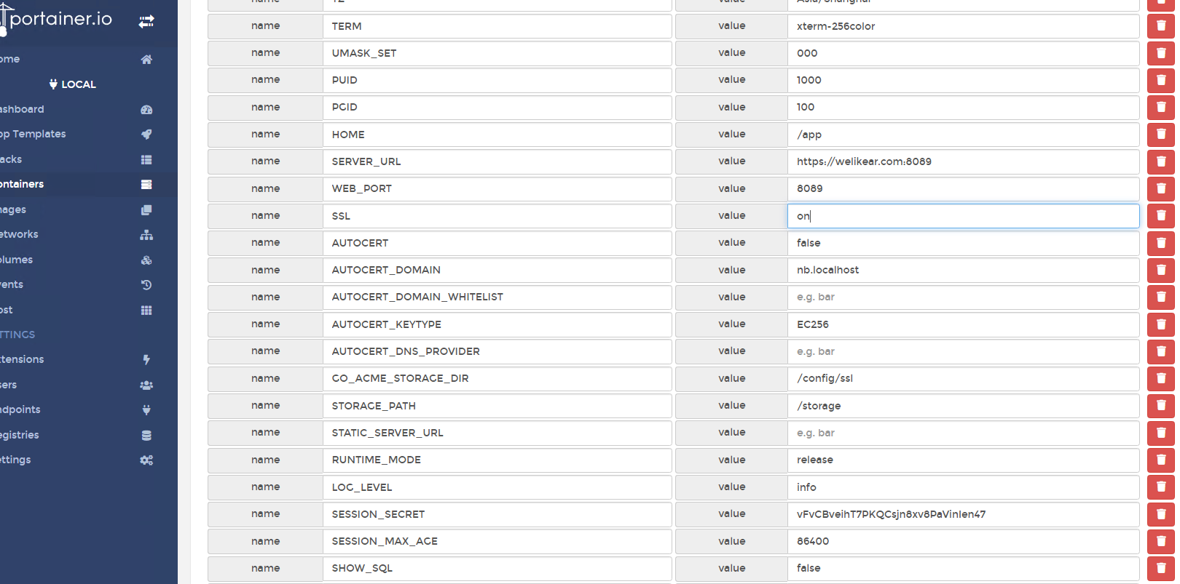Click the empty AUTOCERT_DNS_PROVIDER value field
The image size is (1180, 584).
[962, 351]
